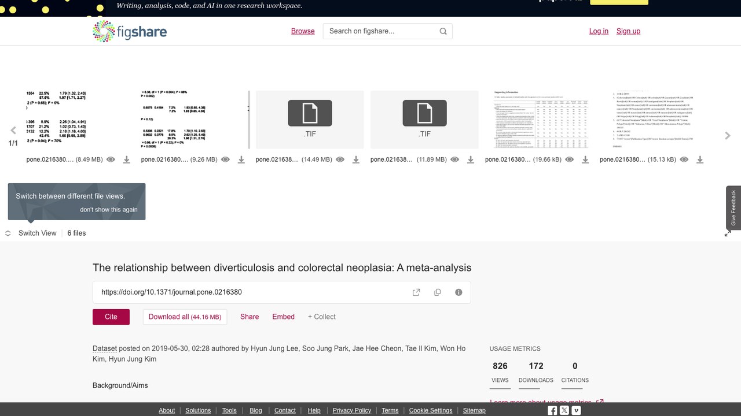Click Download all (44.16 MB) button
This screenshot has height=416, width=741.
tap(185, 317)
